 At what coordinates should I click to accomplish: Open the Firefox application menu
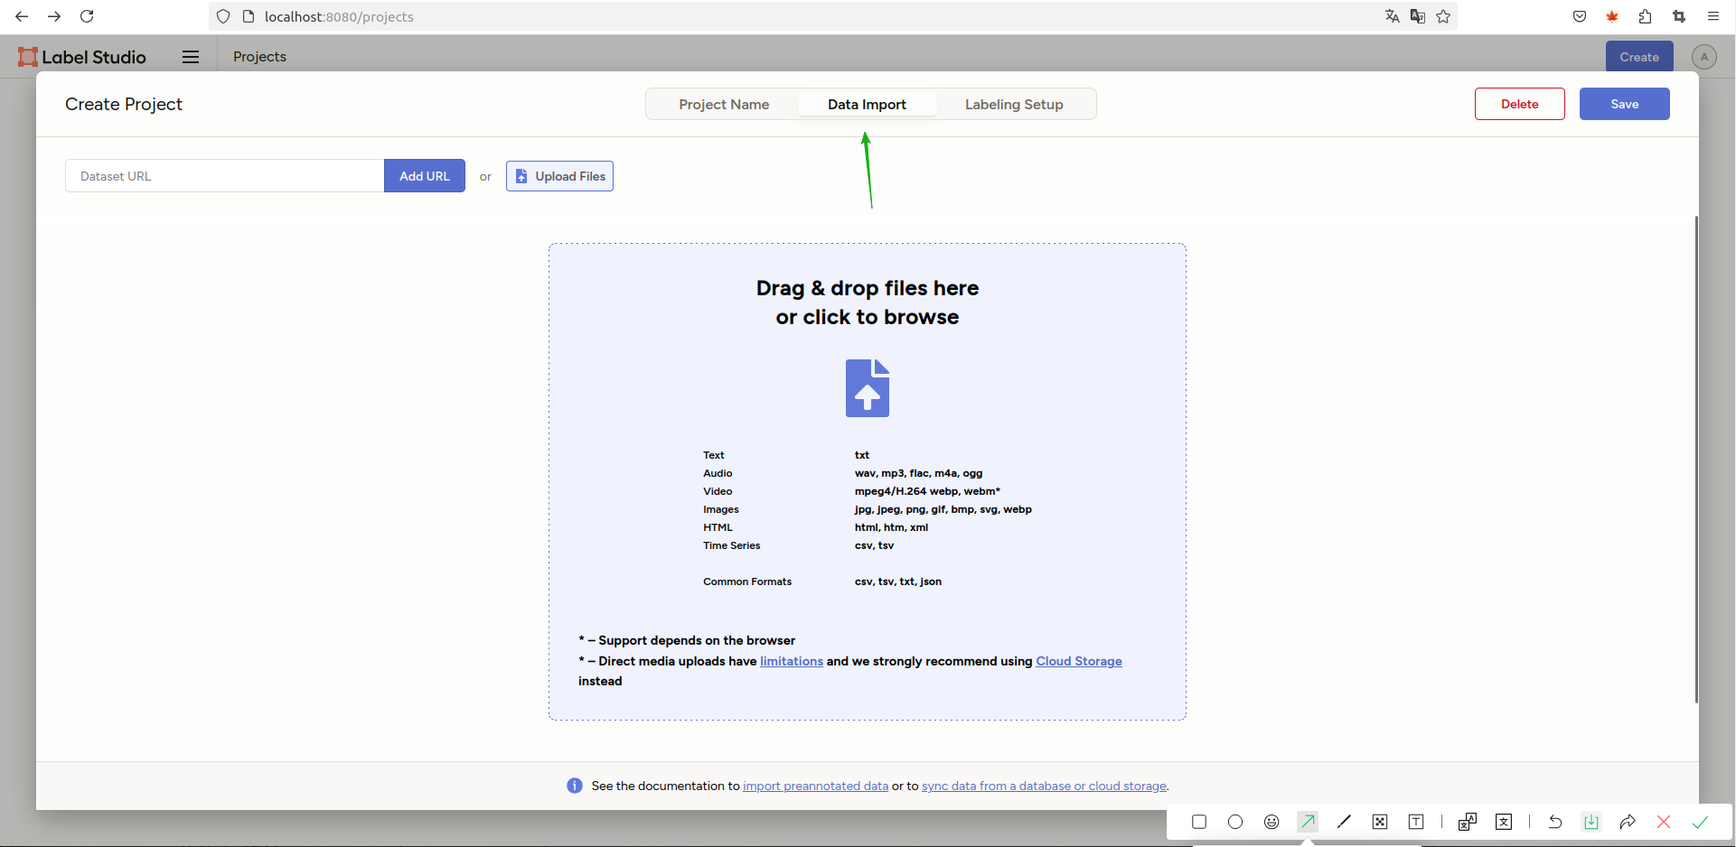[x=1713, y=16]
